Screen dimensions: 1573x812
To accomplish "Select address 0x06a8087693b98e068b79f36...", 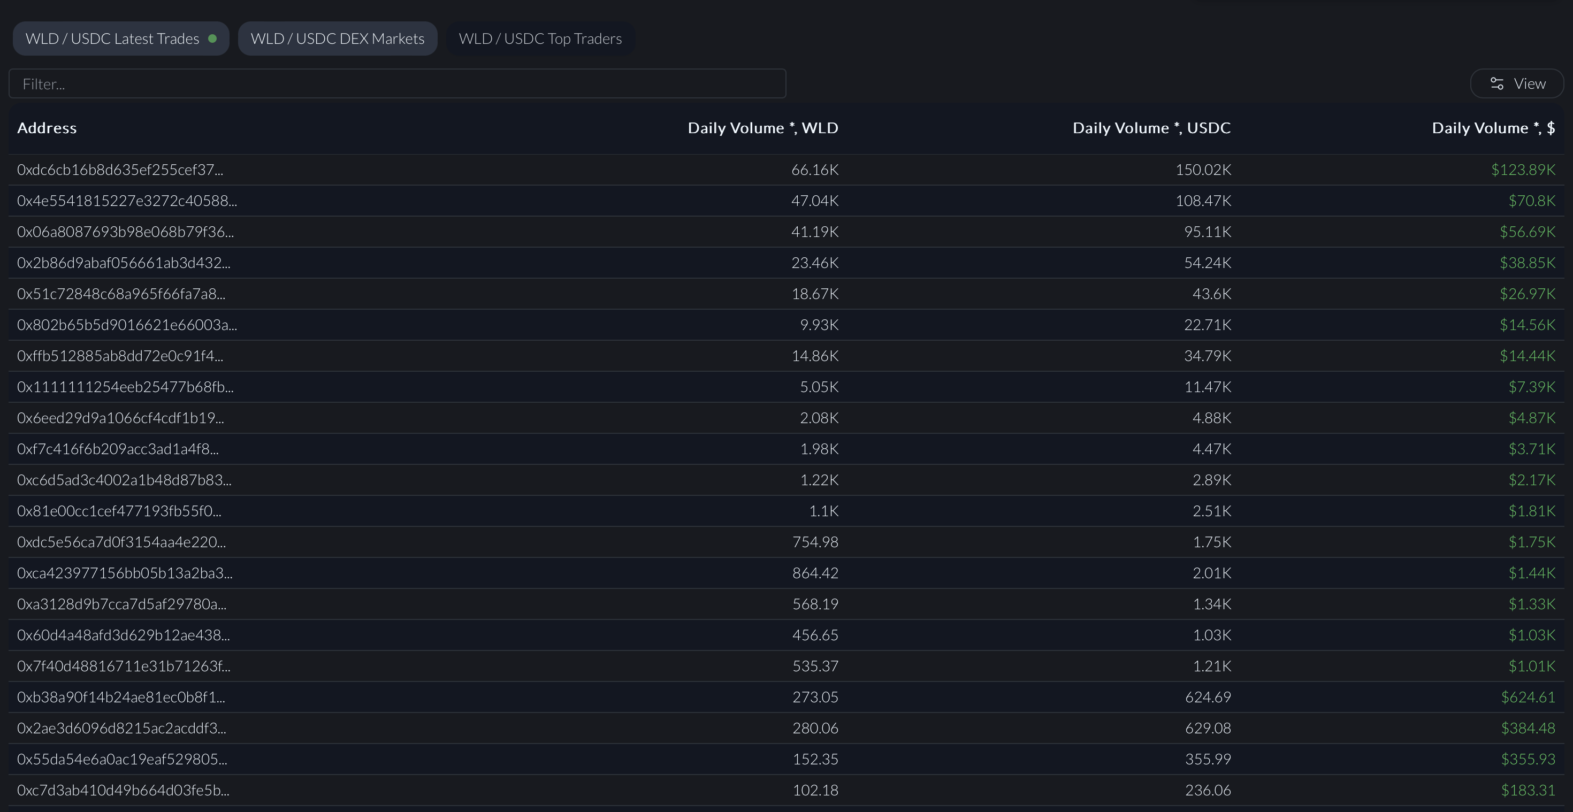I will (x=126, y=232).
